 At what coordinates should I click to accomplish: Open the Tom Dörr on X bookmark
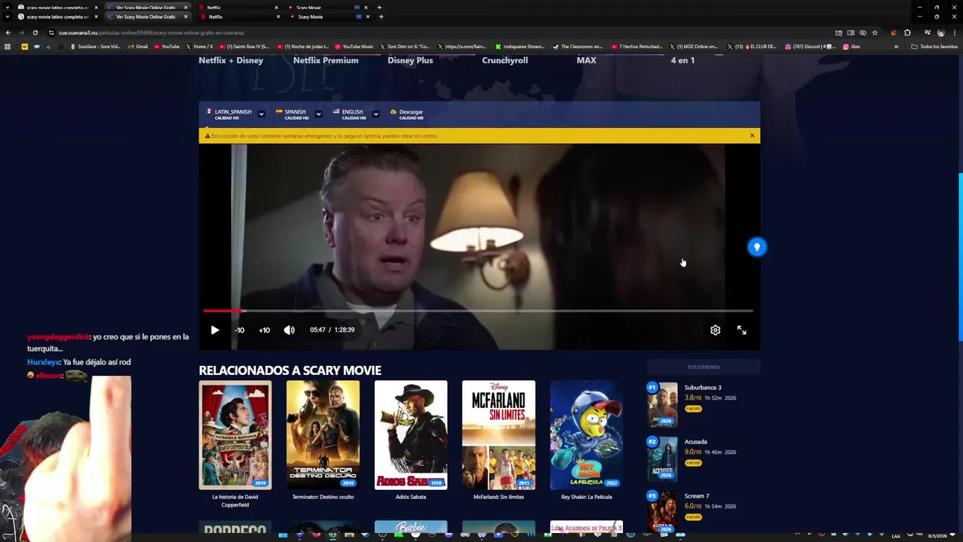click(x=405, y=47)
